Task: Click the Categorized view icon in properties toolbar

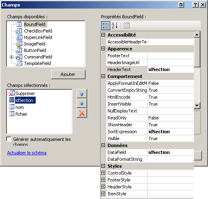Action: click(x=105, y=26)
